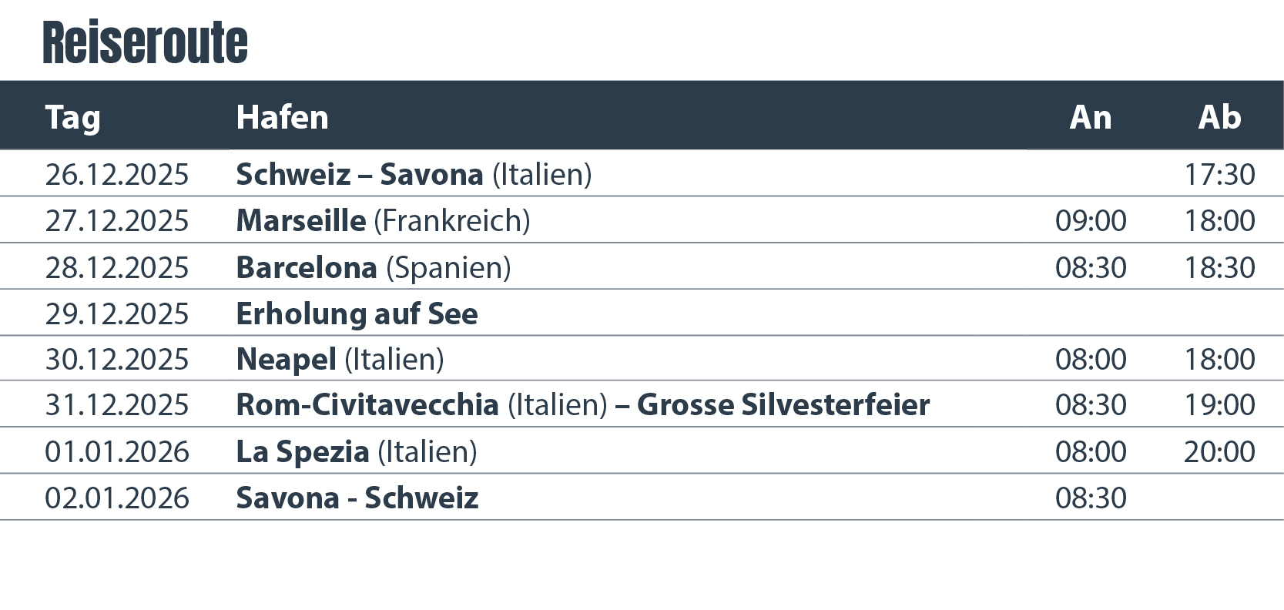This screenshot has height=610, width=1284.
Task: Select the Erholung auf See row
Action: [357, 314]
